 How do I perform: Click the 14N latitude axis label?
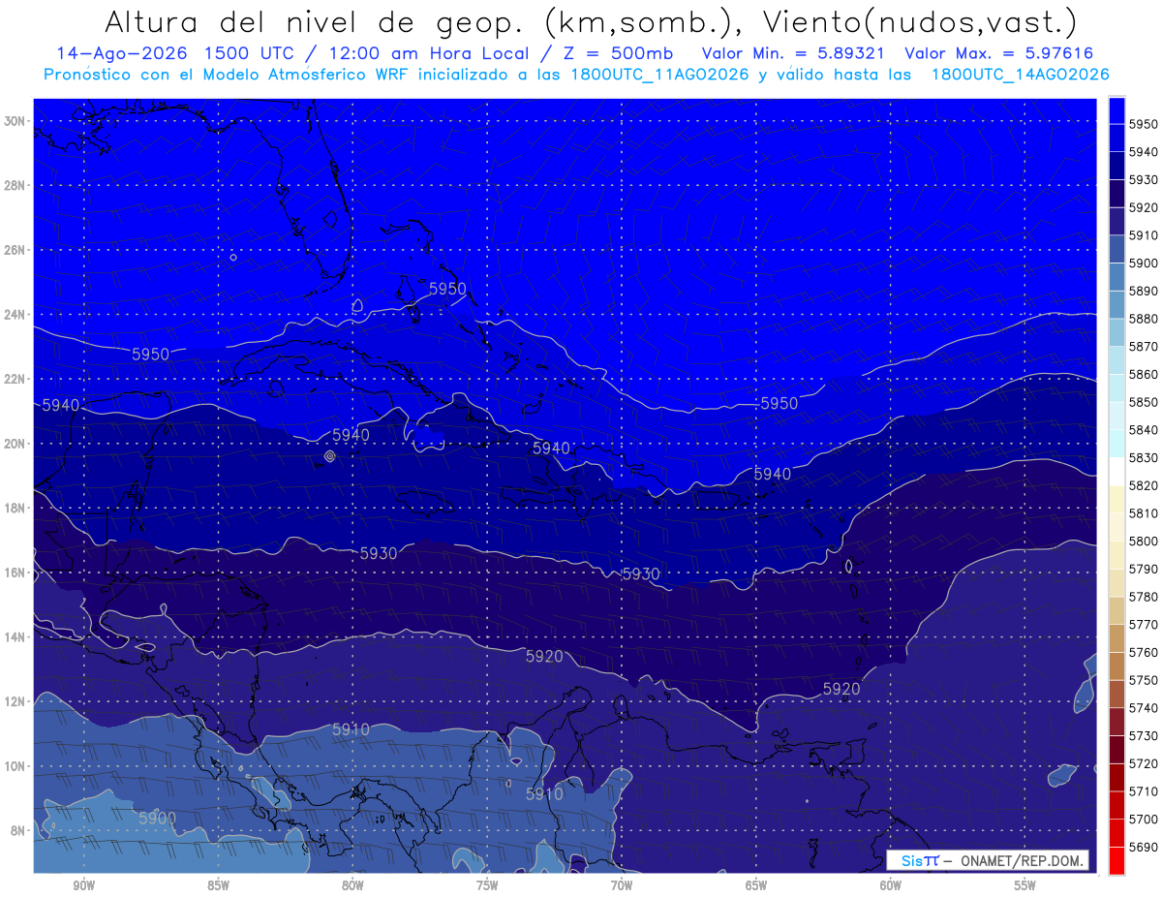click(15, 636)
